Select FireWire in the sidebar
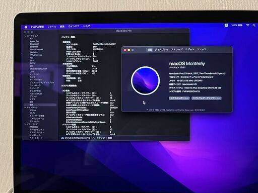This screenshot has width=258, height=193. point(34,52)
